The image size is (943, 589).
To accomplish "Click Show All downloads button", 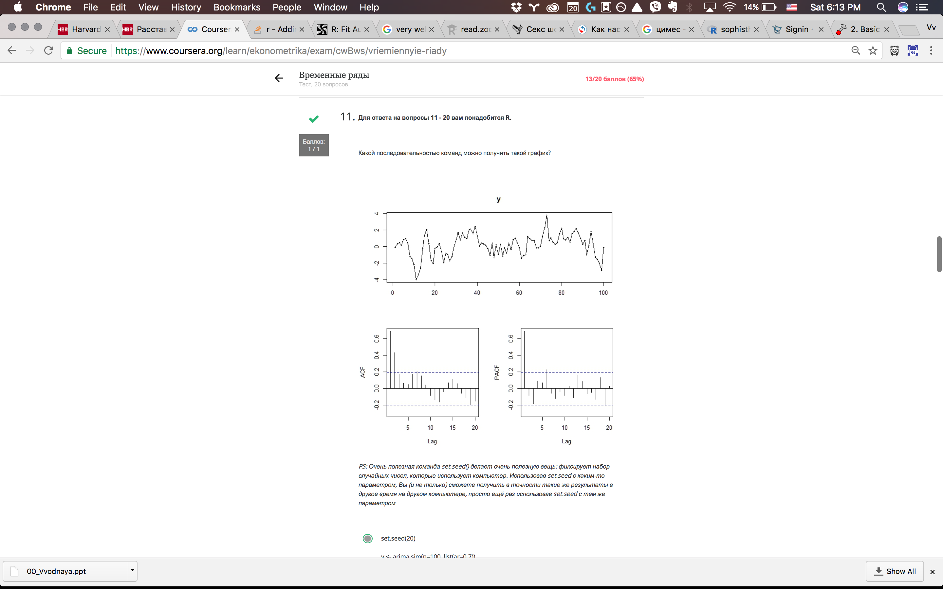I will tap(895, 571).
